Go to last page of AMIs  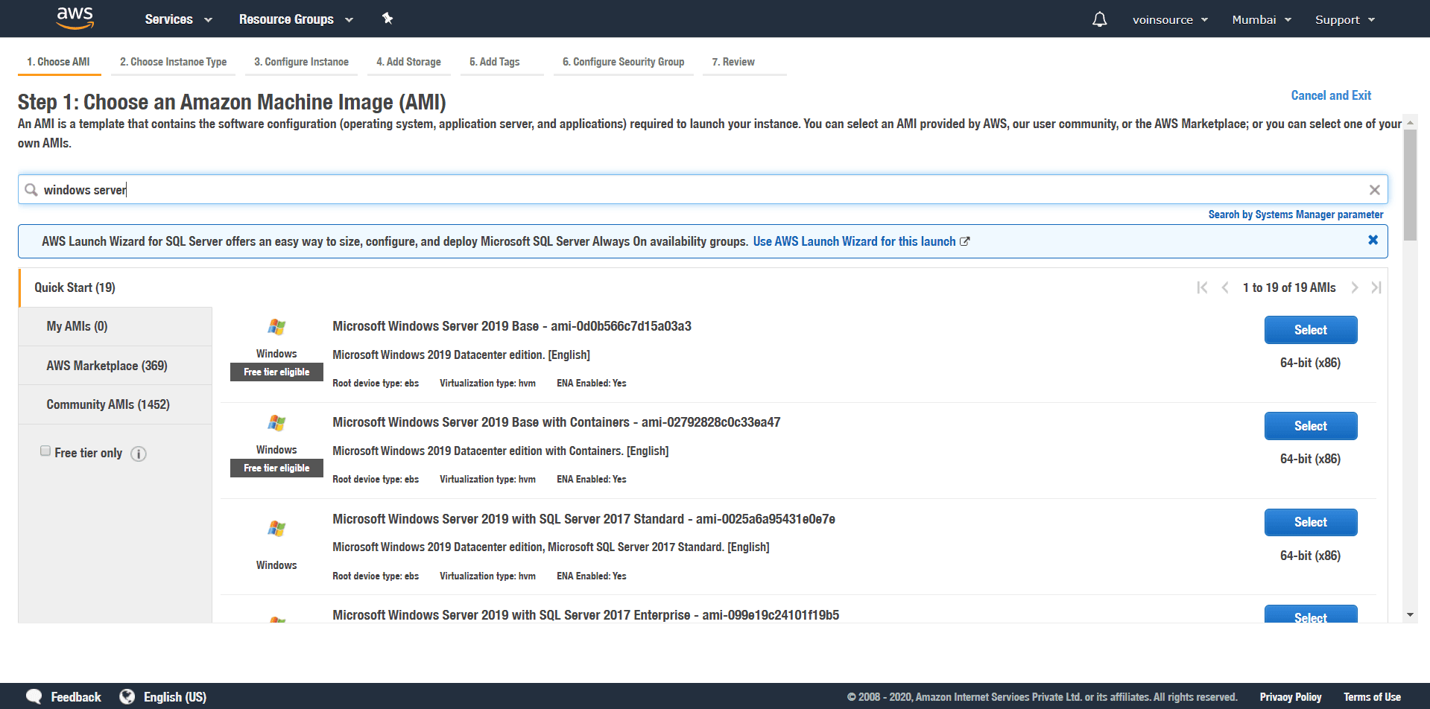(1376, 287)
